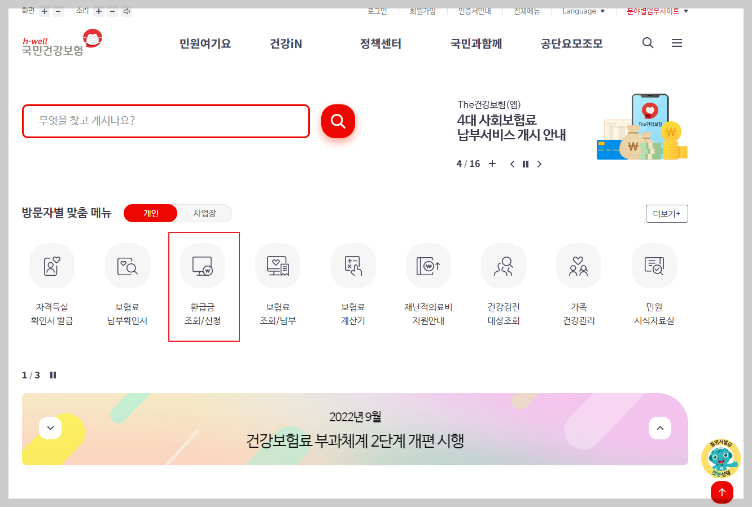Expand the Language dropdown

pyautogui.click(x=583, y=10)
